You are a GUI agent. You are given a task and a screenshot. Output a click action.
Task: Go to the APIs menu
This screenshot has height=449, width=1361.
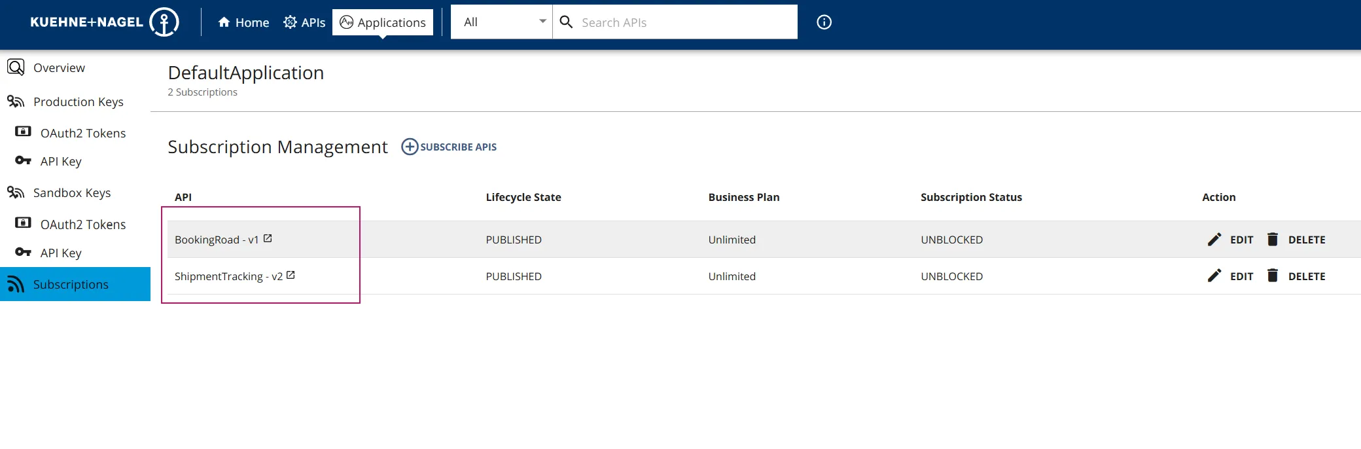point(304,22)
